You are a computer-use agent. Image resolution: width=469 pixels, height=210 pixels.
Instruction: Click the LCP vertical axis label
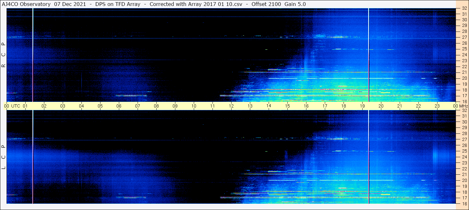point(3,157)
